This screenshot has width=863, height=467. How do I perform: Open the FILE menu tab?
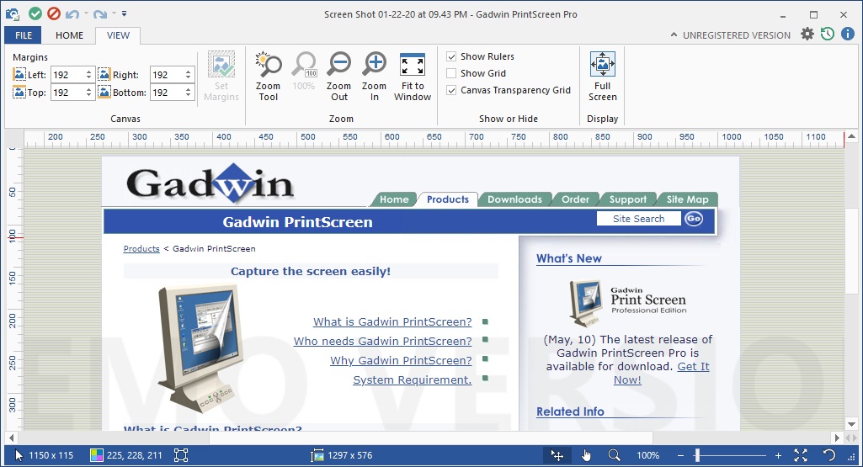coord(23,35)
